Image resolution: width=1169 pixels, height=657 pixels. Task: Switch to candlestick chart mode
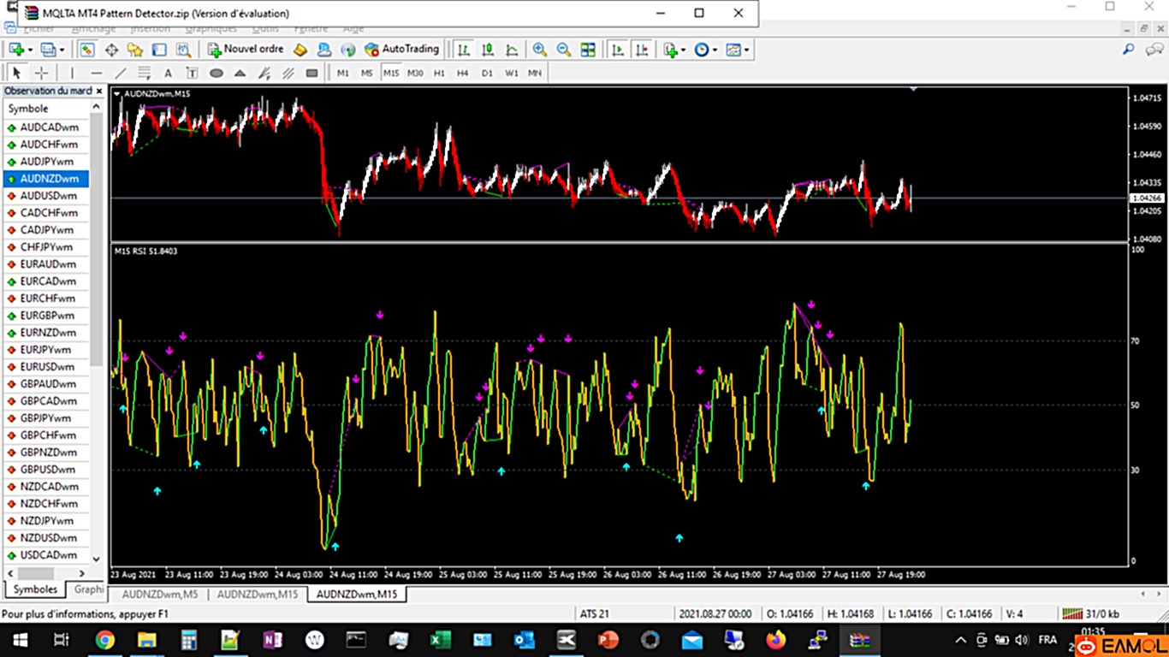coord(487,50)
